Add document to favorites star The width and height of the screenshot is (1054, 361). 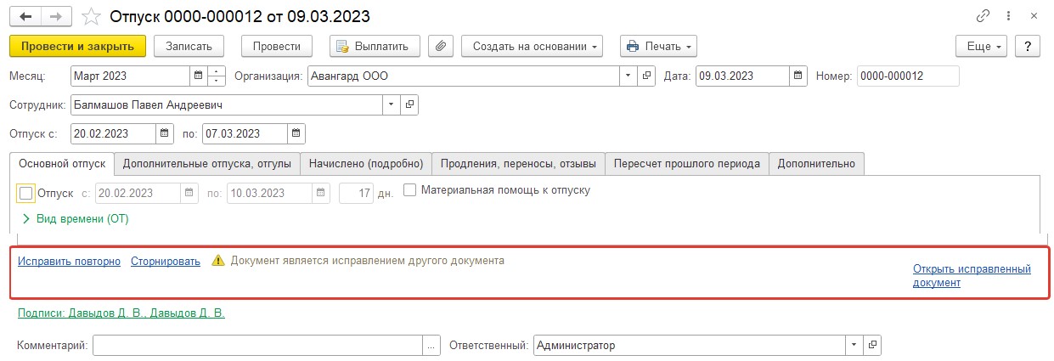pyautogui.click(x=91, y=17)
